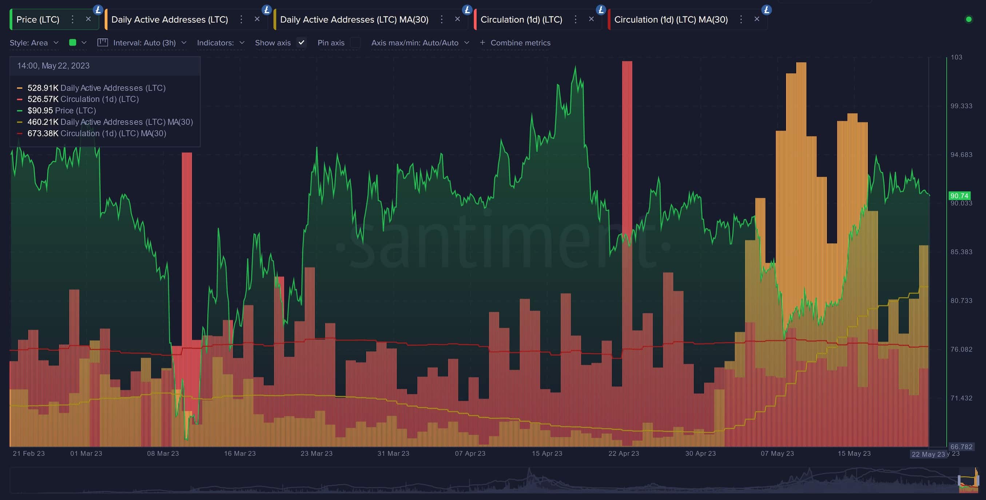Click the plus icon beside Combine metrics
Image resolution: width=986 pixels, height=500 pixels.
[x=482, y=43]
